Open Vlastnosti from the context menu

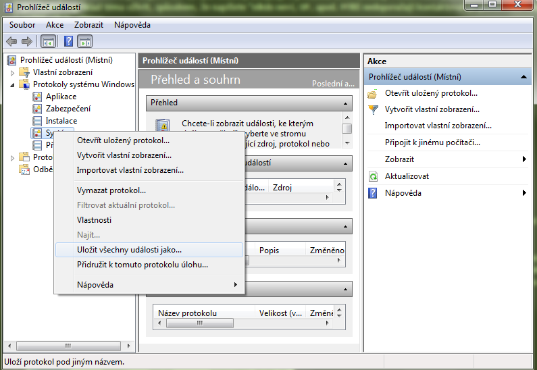pyautogui.click(x=94, y=220)
